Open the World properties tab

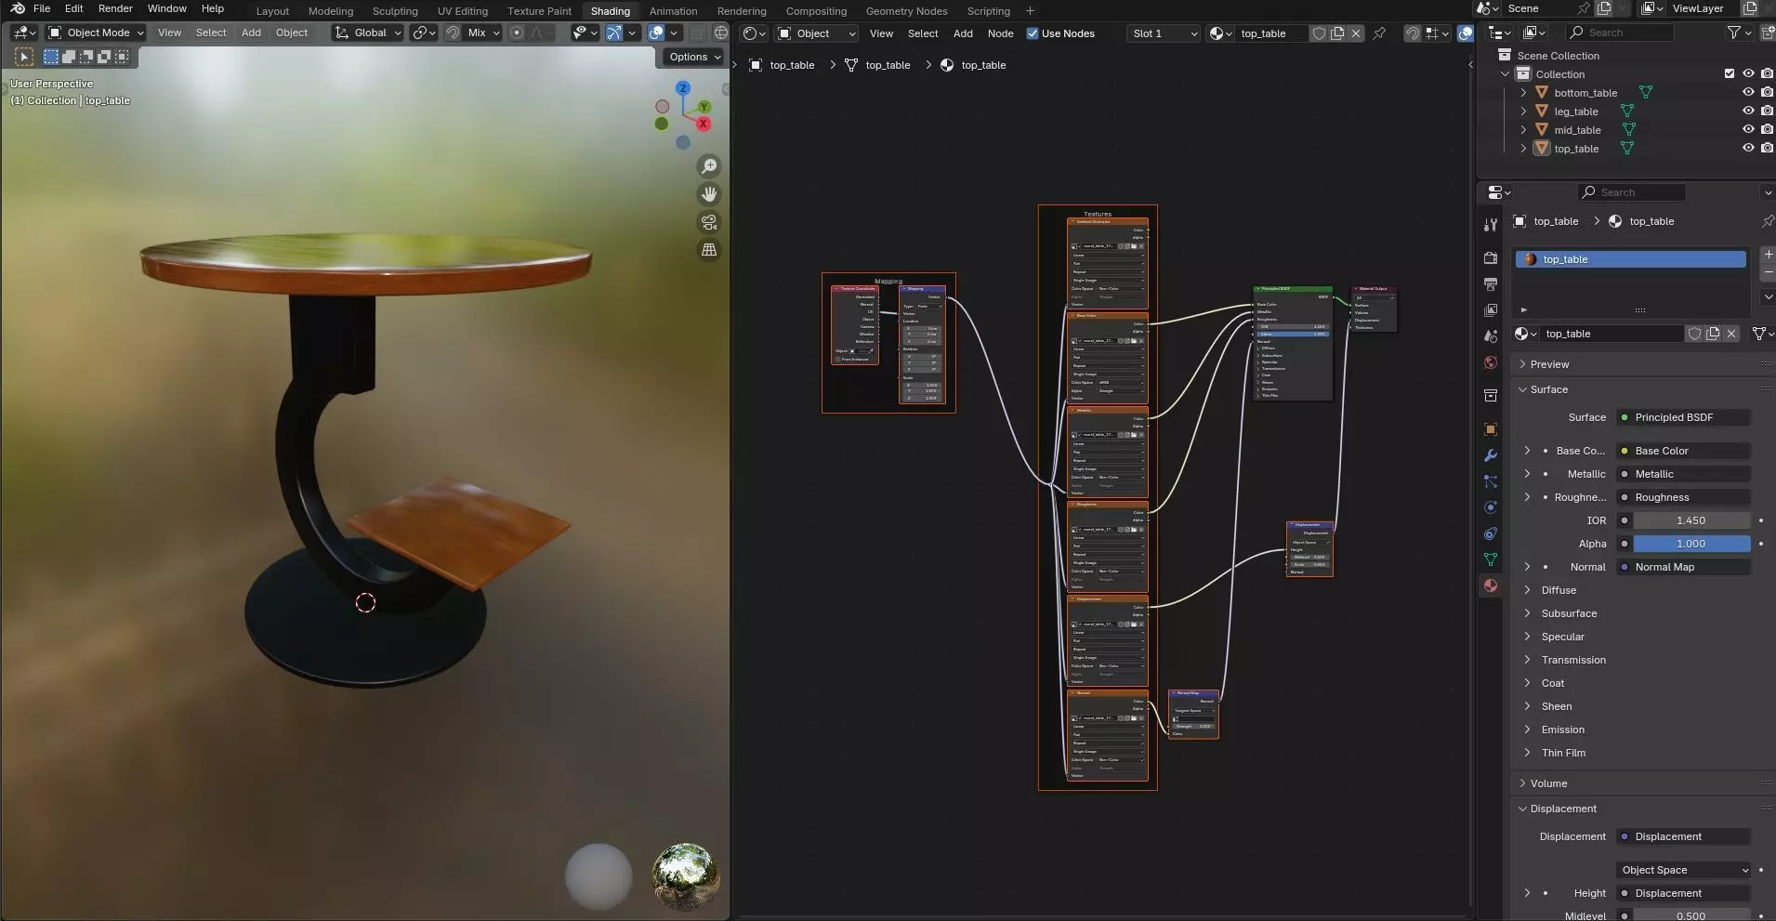(x=1491, y=362)
